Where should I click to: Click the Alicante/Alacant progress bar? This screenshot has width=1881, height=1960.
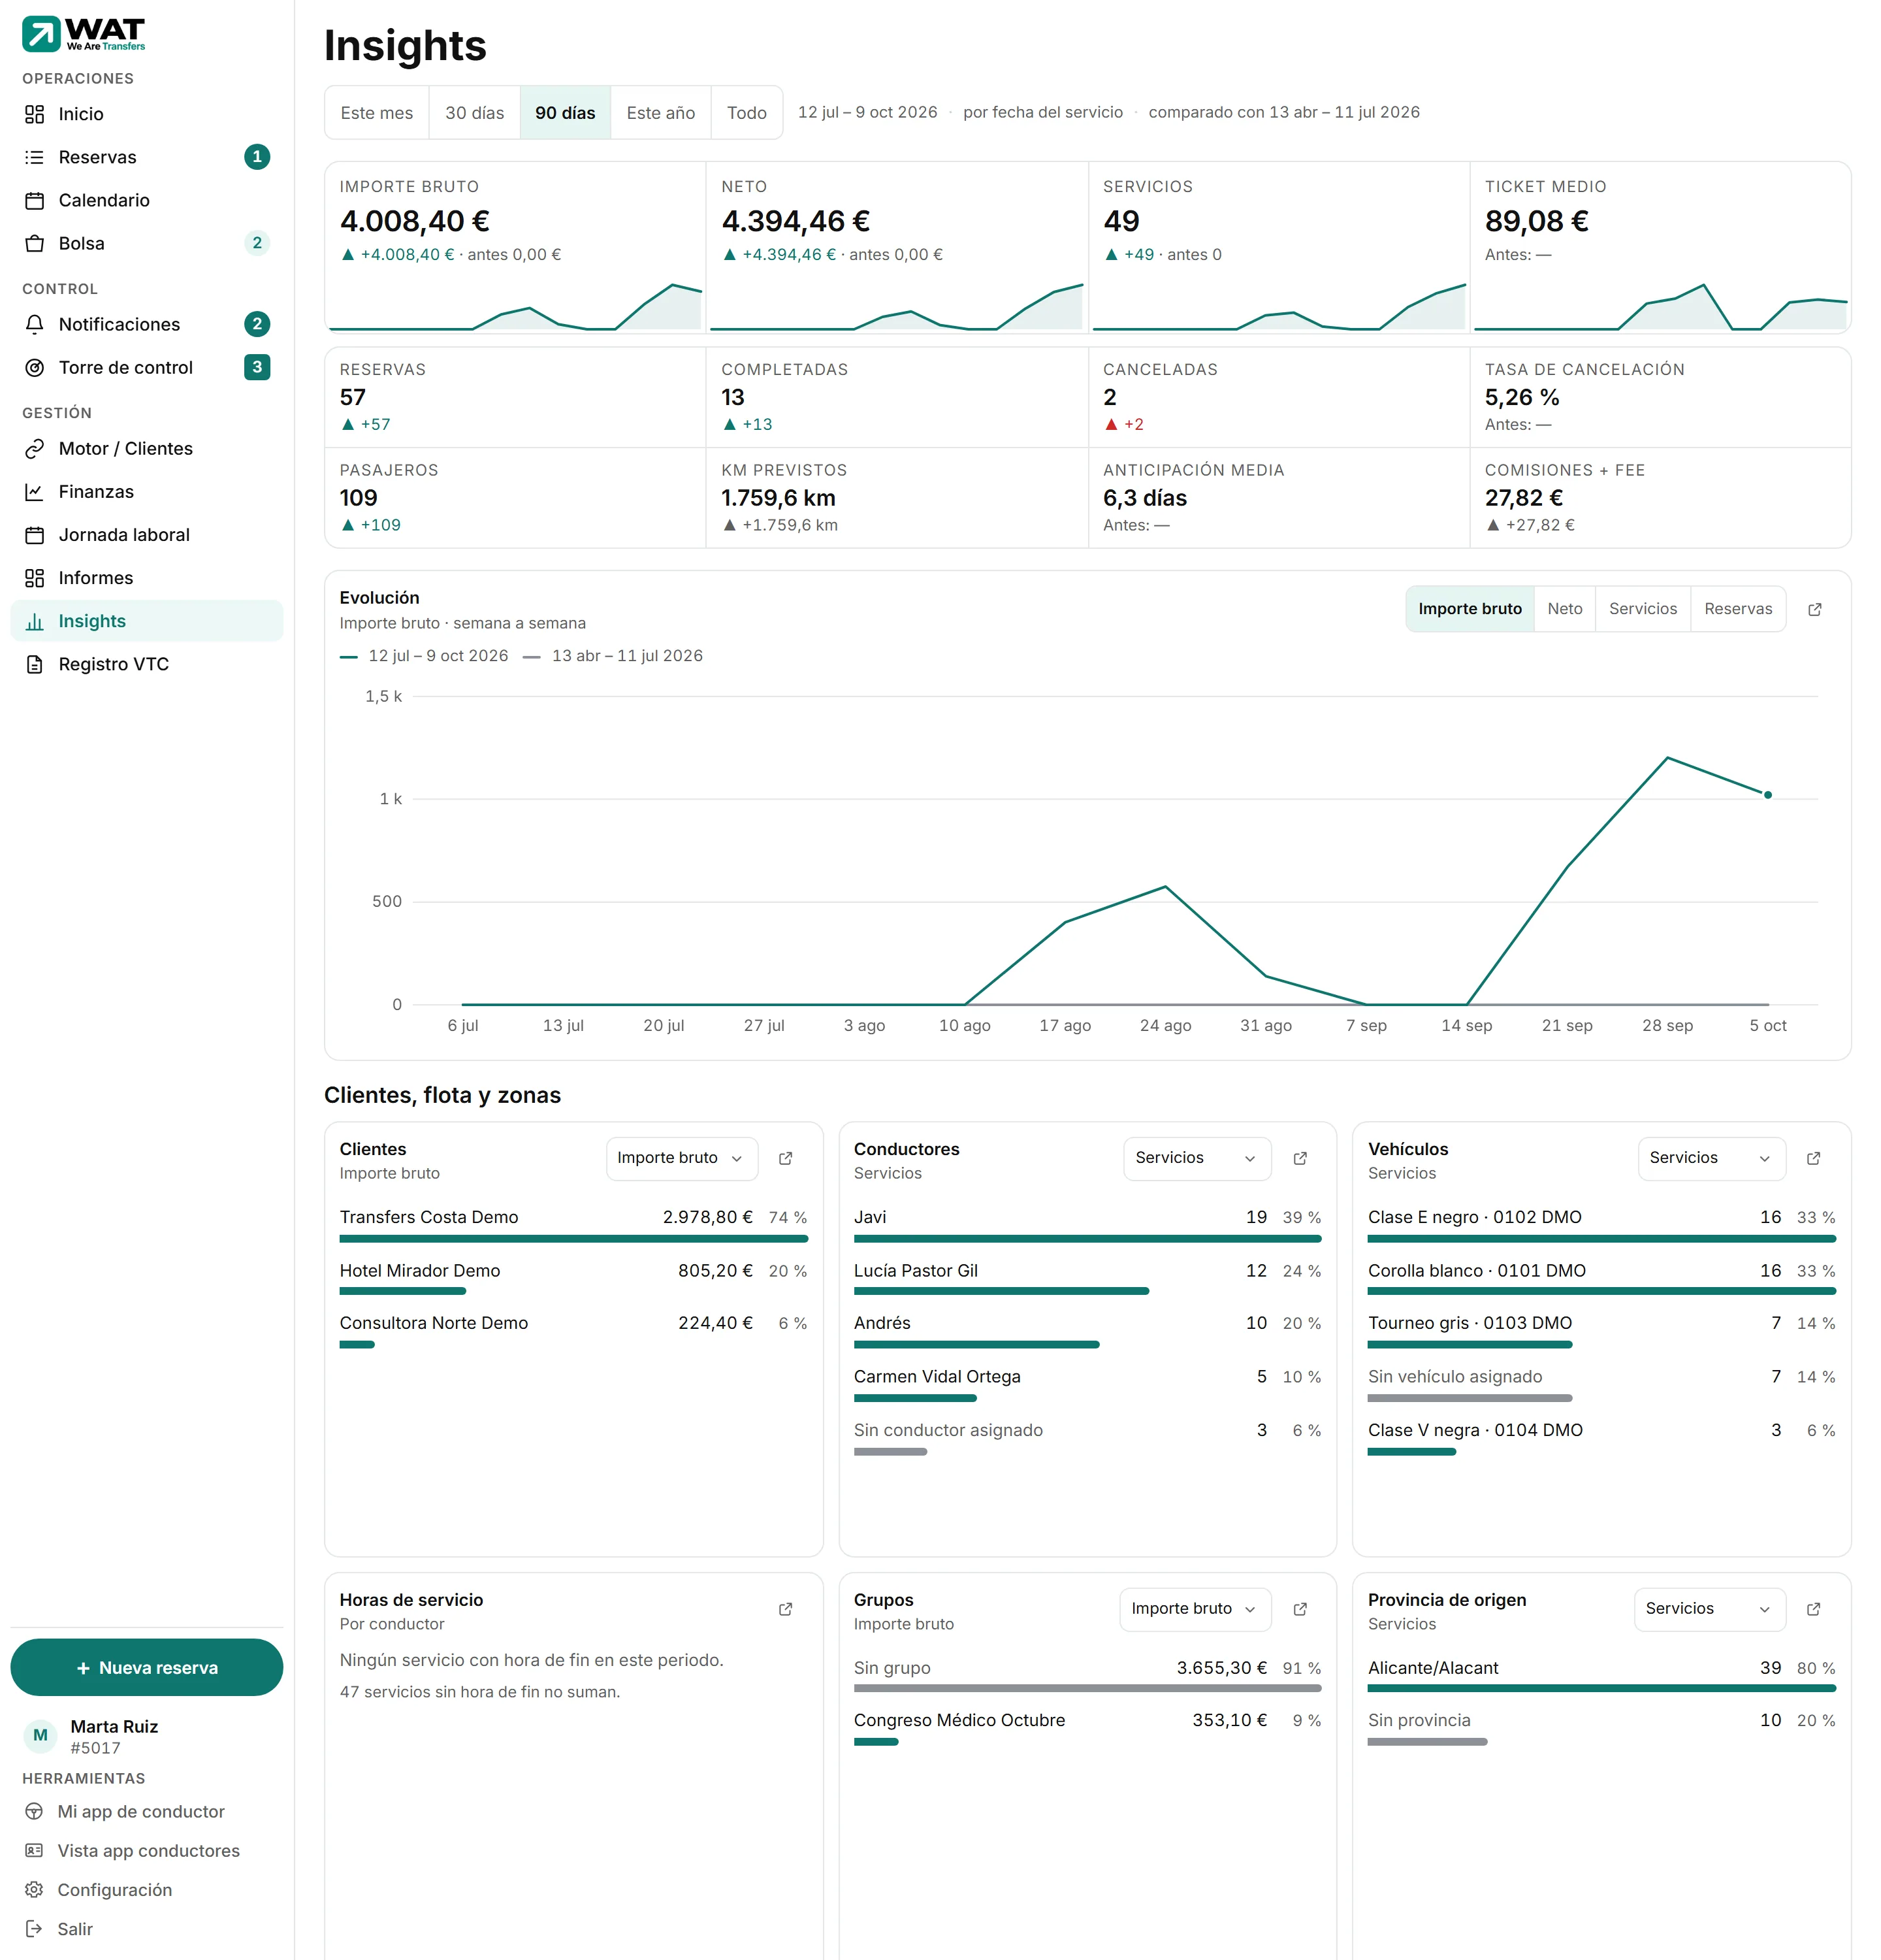tap(1601, 1688)
